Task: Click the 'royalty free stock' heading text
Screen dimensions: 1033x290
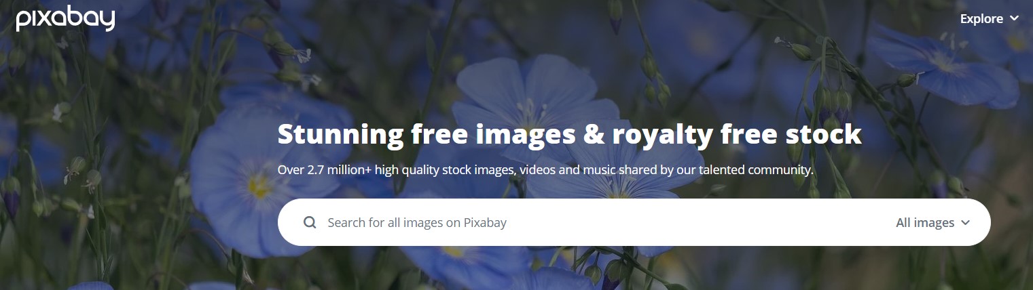Action: point(737,135)
